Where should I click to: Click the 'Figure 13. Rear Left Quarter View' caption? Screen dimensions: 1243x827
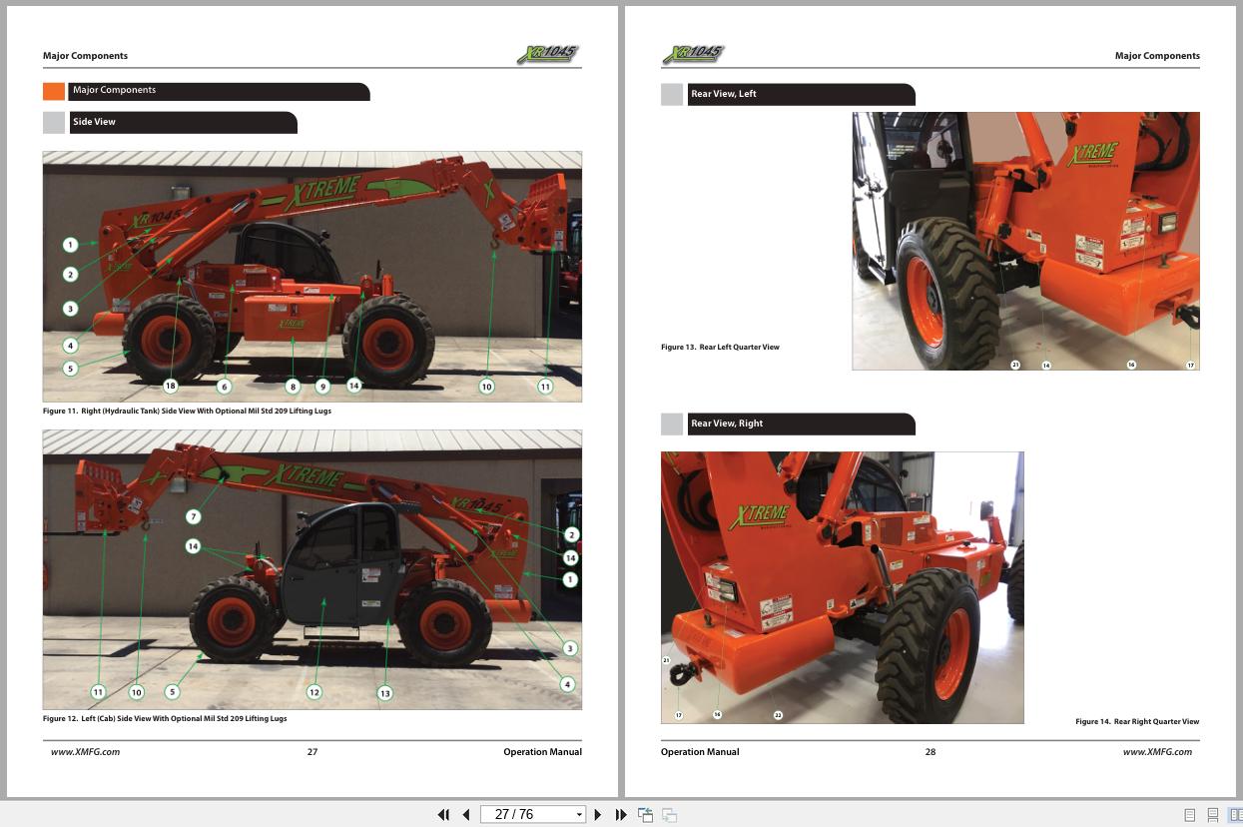click(720, 348)
